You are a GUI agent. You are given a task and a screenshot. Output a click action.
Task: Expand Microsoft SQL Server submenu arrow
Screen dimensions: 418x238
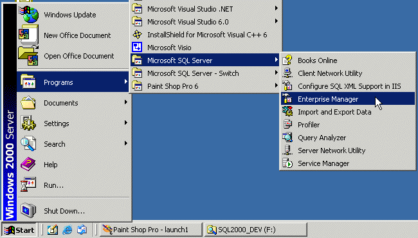point(277,60)
